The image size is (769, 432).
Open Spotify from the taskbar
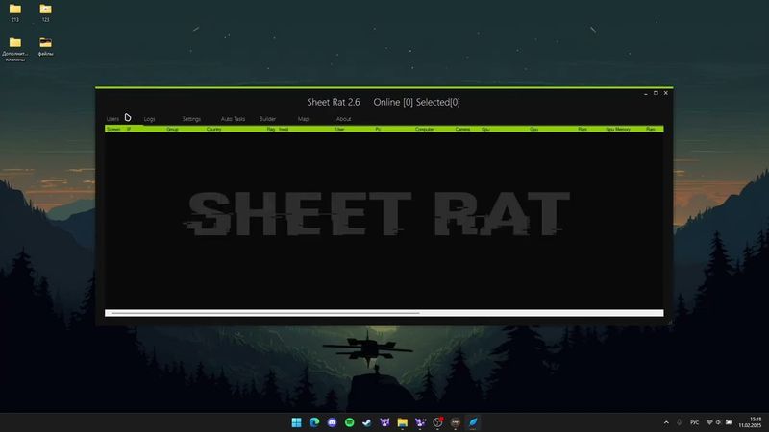[x=349, y=422]
